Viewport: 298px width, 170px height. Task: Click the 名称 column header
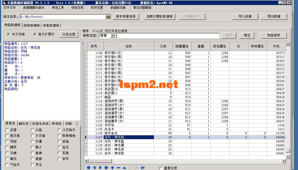tap(129, 46)
